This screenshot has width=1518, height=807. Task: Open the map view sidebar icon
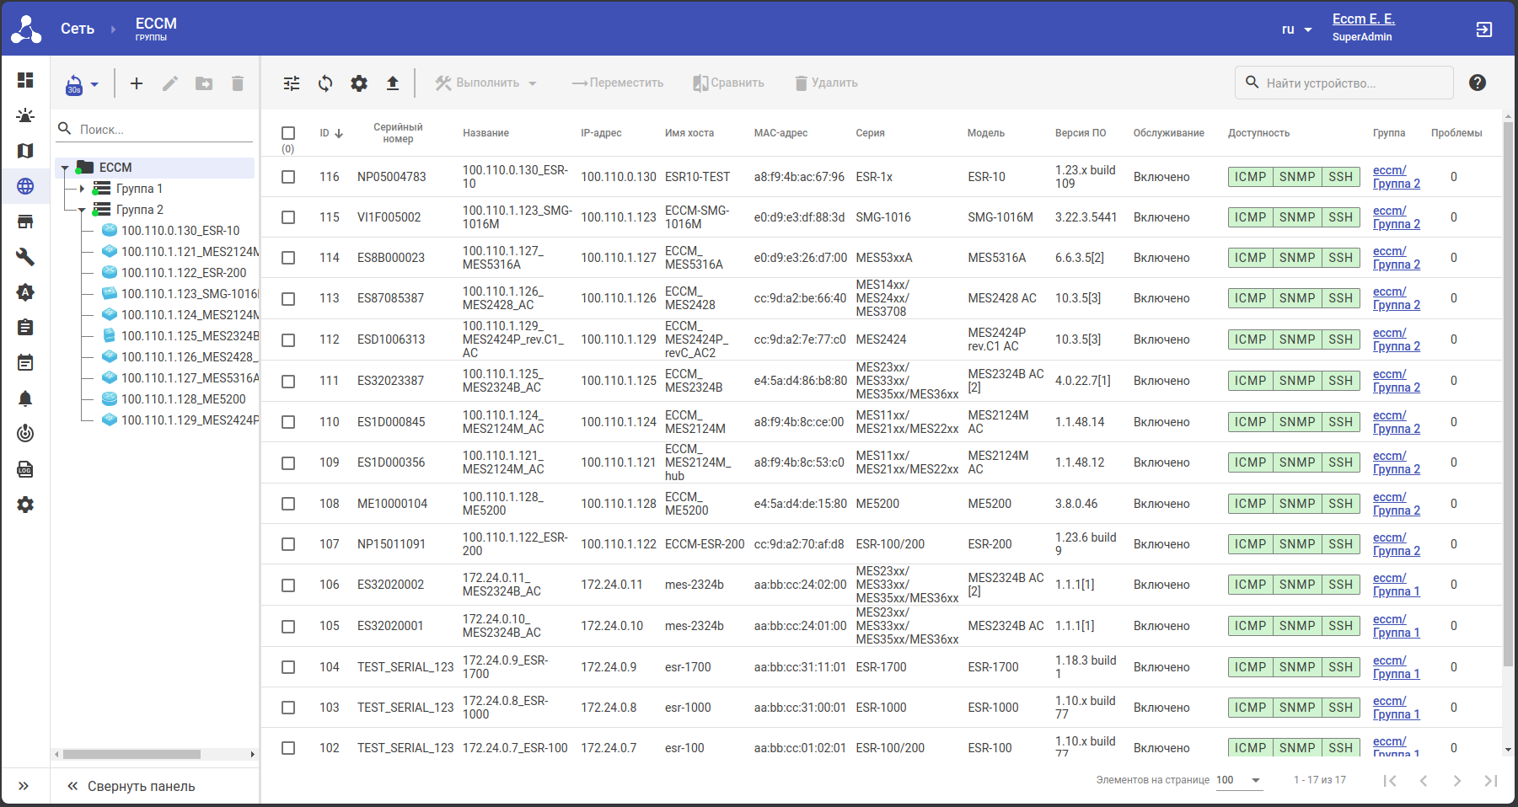pos(25,151)
